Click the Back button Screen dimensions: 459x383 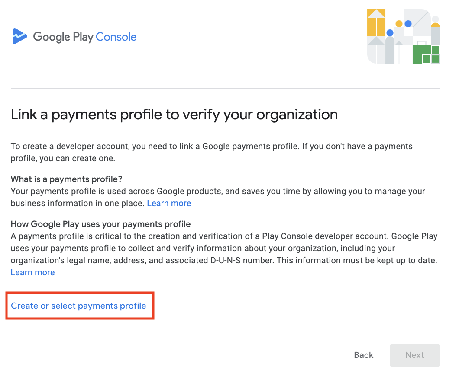point(364,355)
